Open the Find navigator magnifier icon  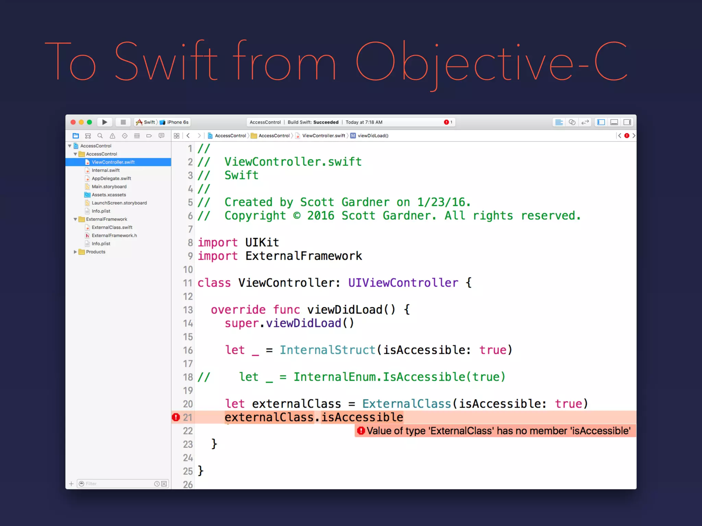pos(100,136)
